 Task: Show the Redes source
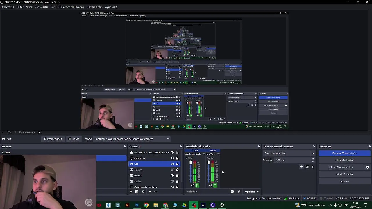(x=172, y=181)
